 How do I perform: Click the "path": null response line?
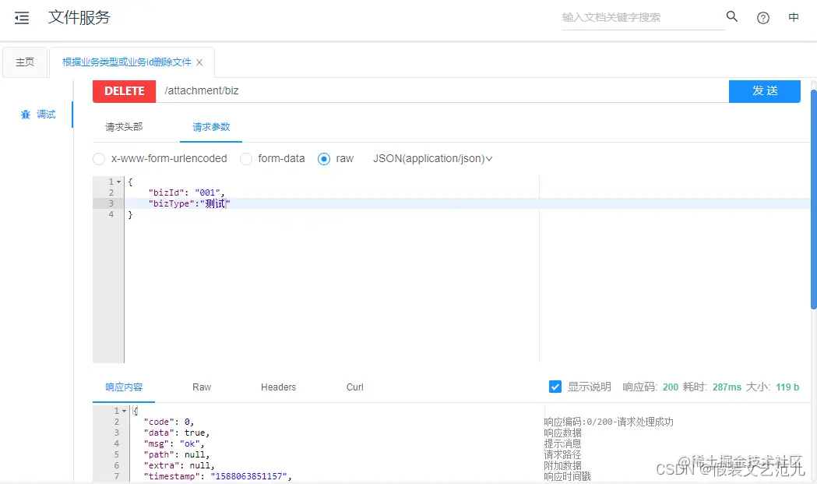pyautogui.click(x=177, y=454)
